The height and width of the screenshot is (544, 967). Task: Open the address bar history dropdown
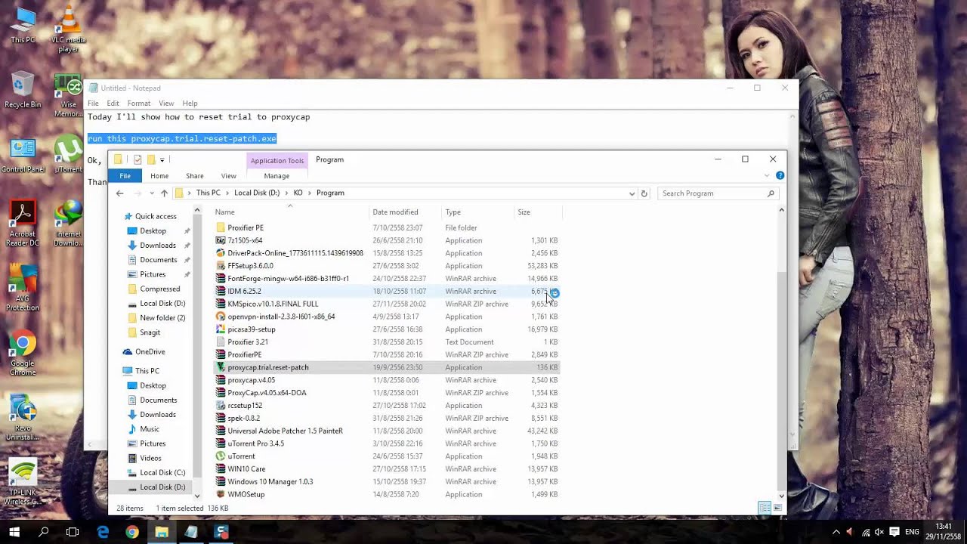pyautogui.click(x=632, y=193)
